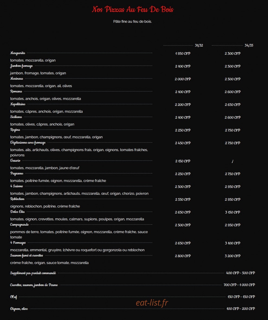Click the Marguerita pizza name
The width and height of the screenshot is (268, 320).
pyautogui.click(x=18, y=53)
